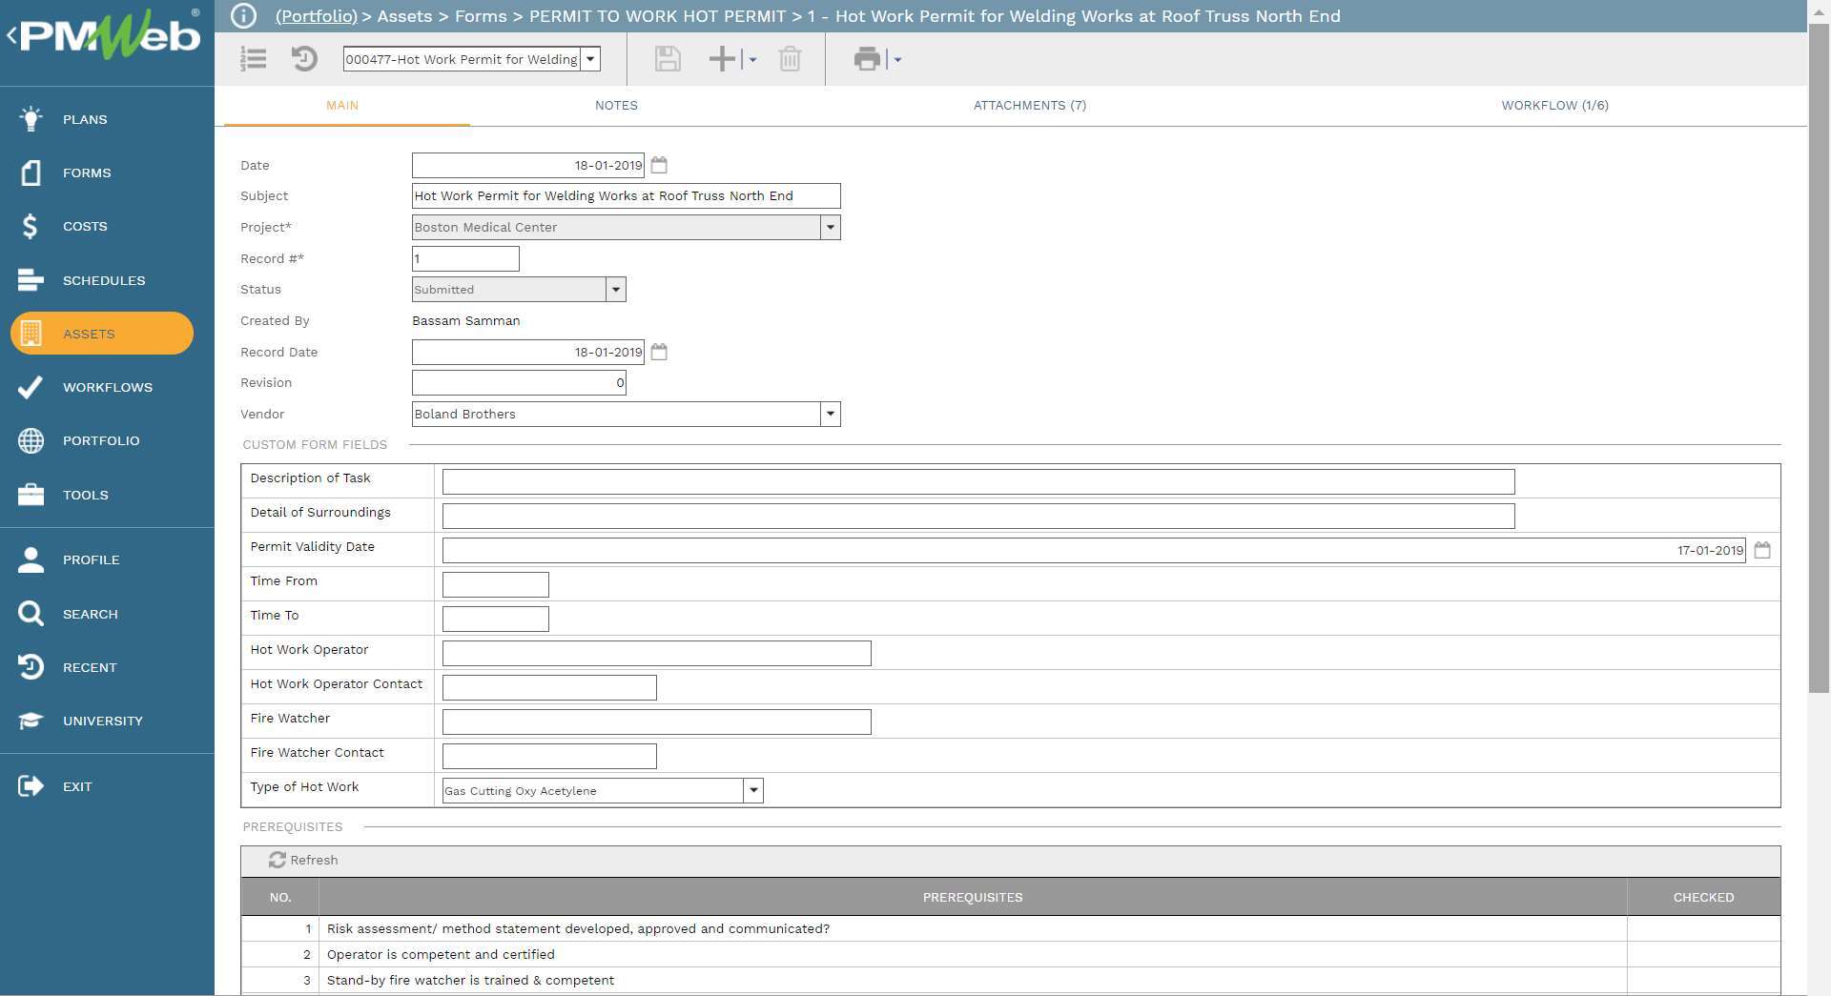
Task: Click the Fire Watcher field
Action: point(657,722)
